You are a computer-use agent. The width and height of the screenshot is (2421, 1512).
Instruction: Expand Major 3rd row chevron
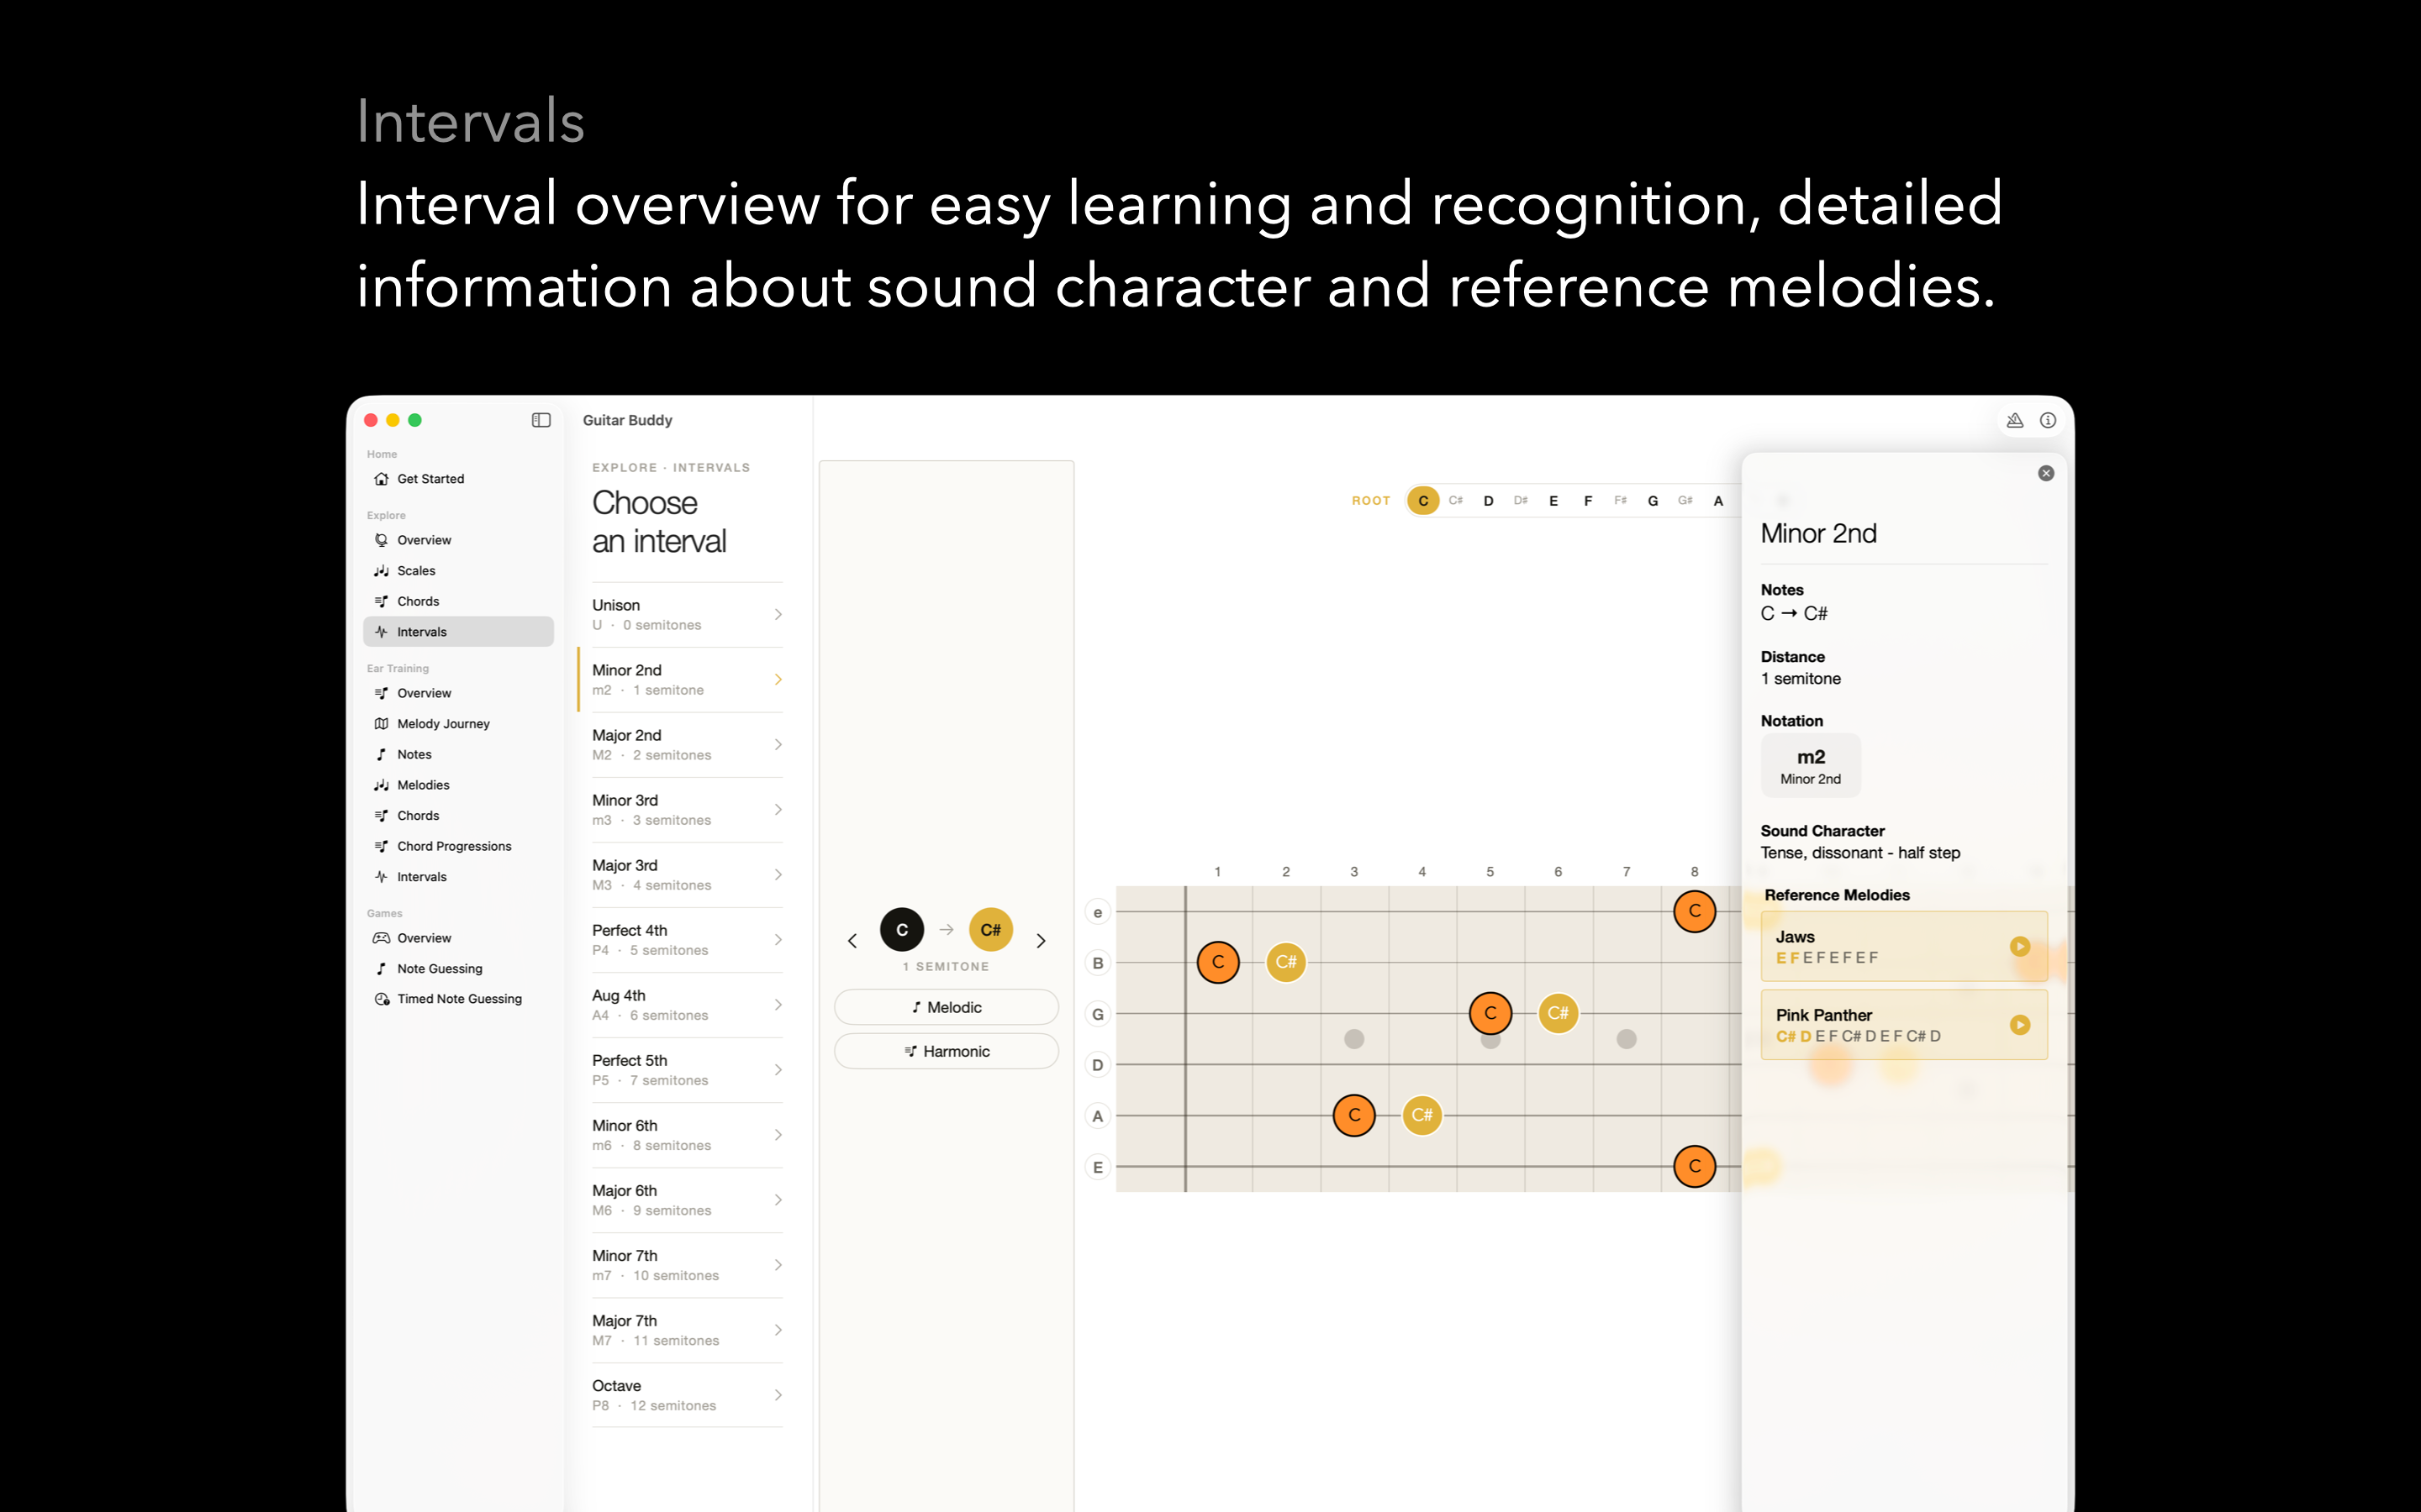[x=778, y=875]
